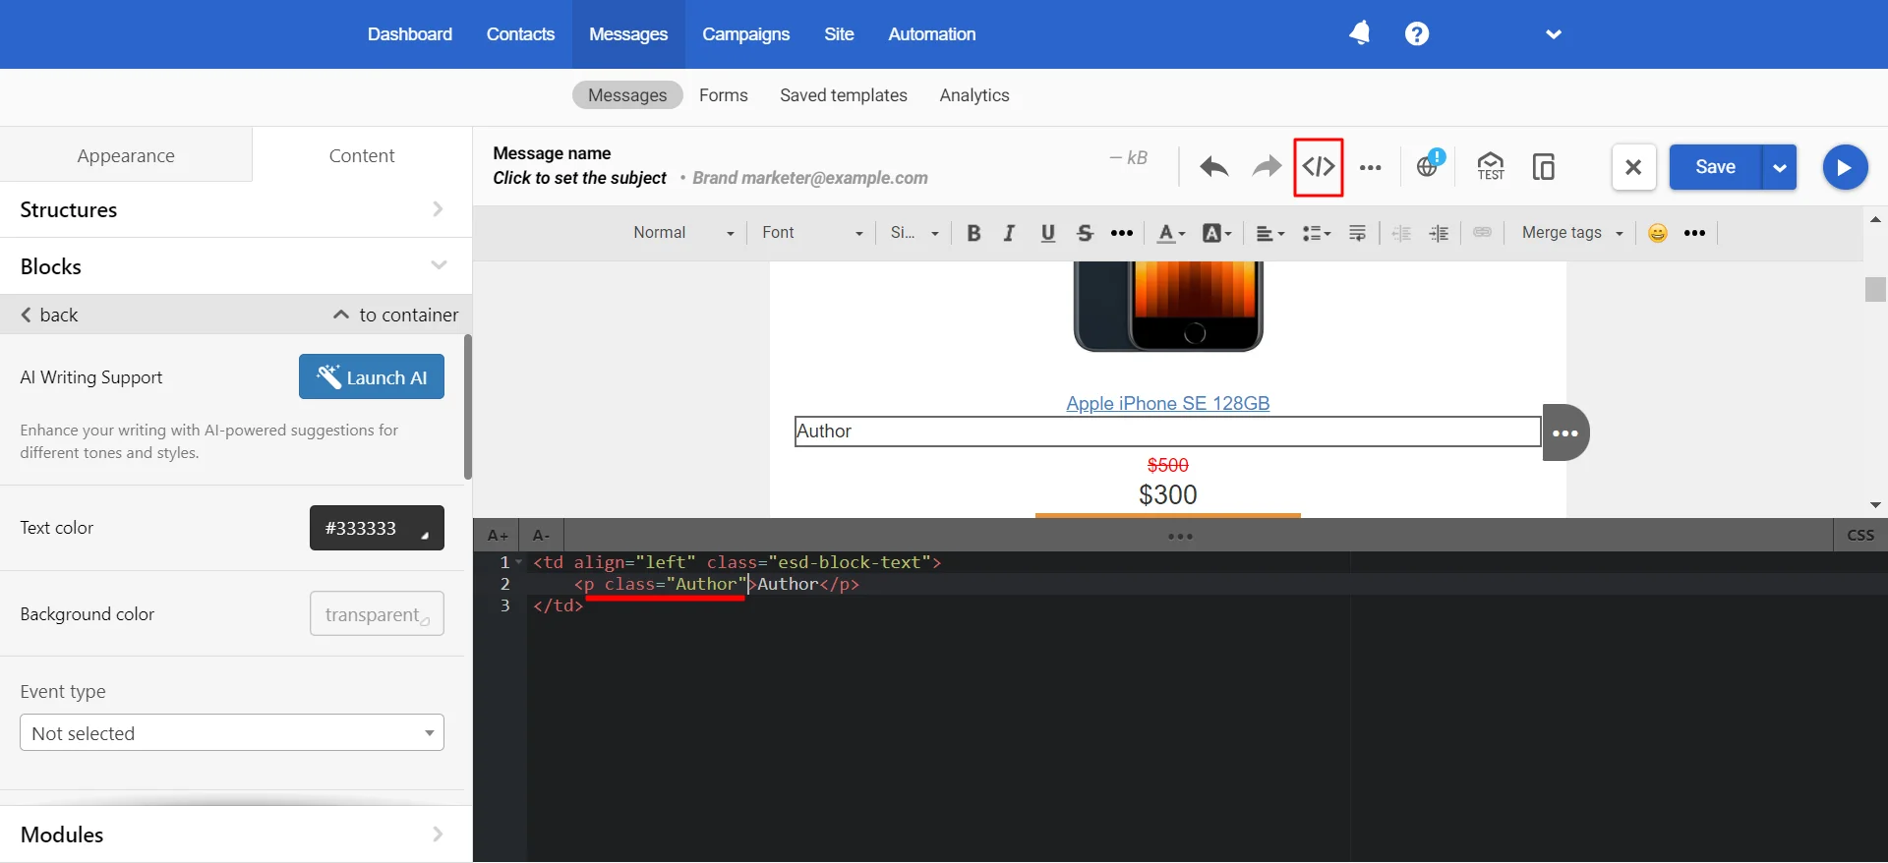This screenshot has height=863, width=1888.
Task: Open more text formatting options after strikethrough
Action: tap(1122, 233)
